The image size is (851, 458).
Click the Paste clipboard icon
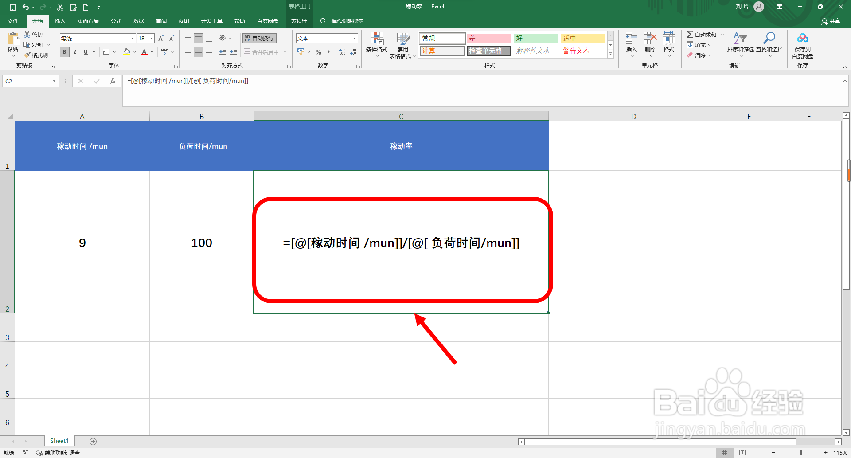click(13, 39)
